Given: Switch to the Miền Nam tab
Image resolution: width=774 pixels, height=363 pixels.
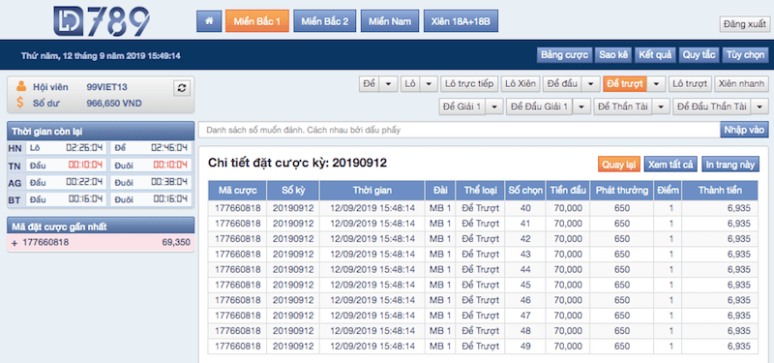Looking at the screenshot, I should coord(390,21).
